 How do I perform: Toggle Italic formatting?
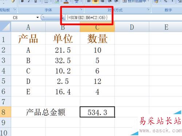29,1
